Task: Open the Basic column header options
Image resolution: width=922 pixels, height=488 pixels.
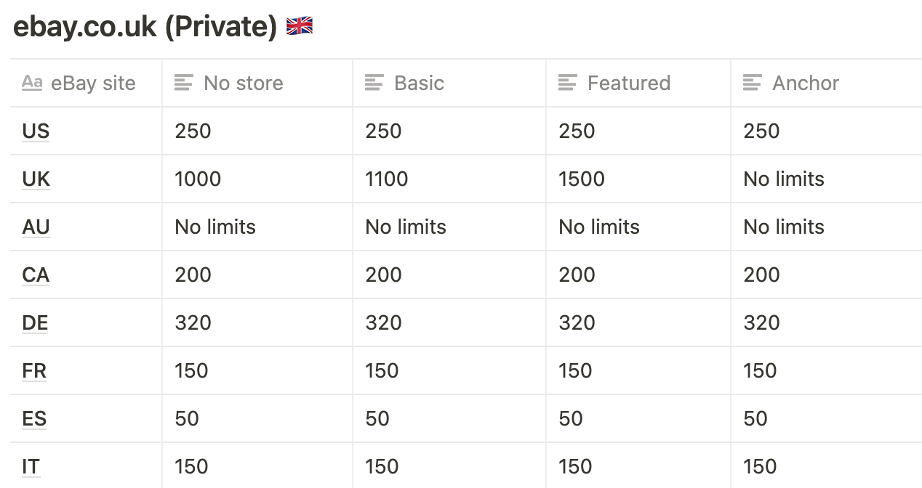Action: pyautogui.click(x=449, y=83)
